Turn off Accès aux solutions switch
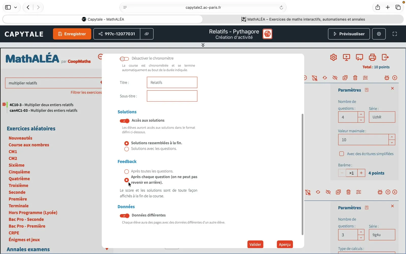The width and height of the screenshot is (406, 254). (x=124, y=121)
